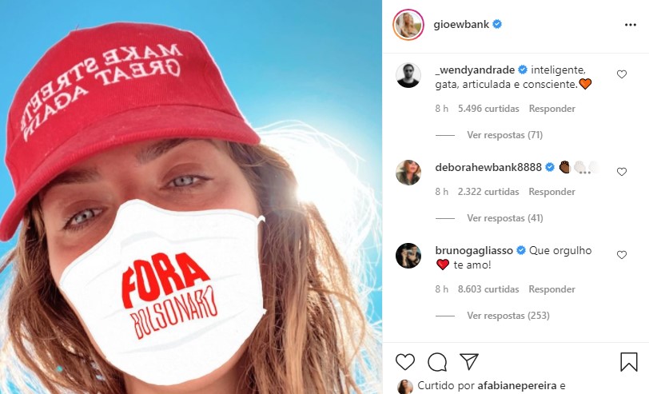The image size is (649, 394).
Task: Open the afabianepereira liker link
Action: (517, 386)
